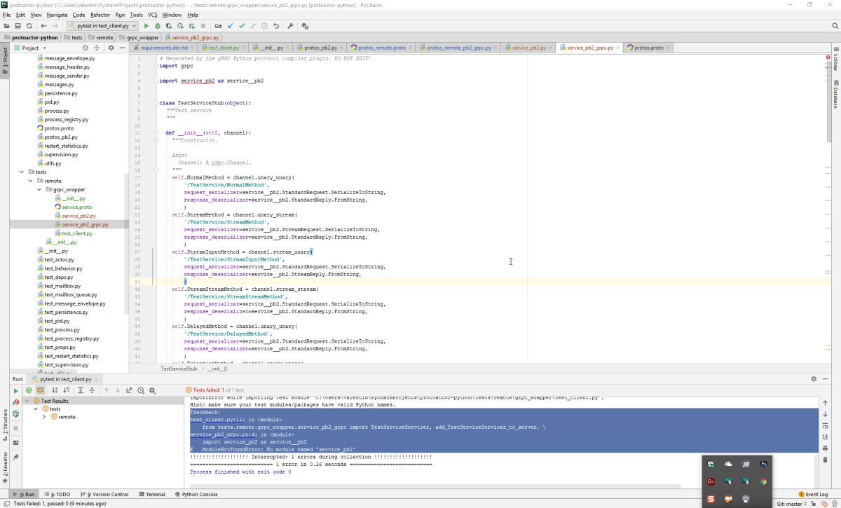Viewport: 841px width, 508px height.
Task: Click the print icon beside console output
Action: [x=825, y=448]
